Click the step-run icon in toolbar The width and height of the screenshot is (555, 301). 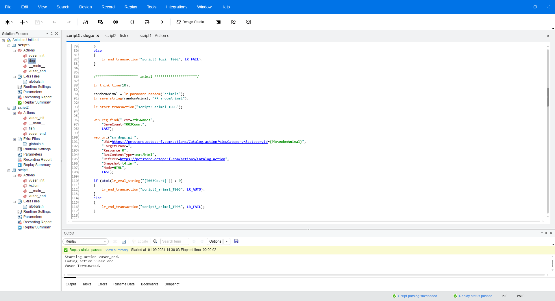tap(147, 22)
